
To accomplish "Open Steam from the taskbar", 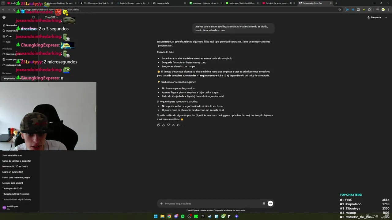I will pos(210,216).
